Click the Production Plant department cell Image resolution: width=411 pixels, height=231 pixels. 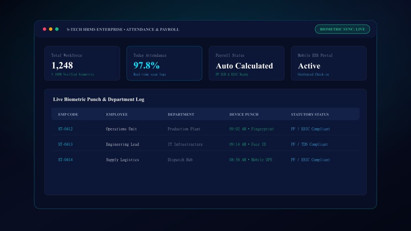point(184,129)
